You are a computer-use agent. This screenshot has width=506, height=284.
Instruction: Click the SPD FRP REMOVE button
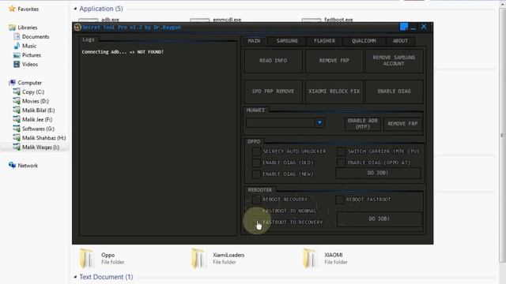(274, 92)
